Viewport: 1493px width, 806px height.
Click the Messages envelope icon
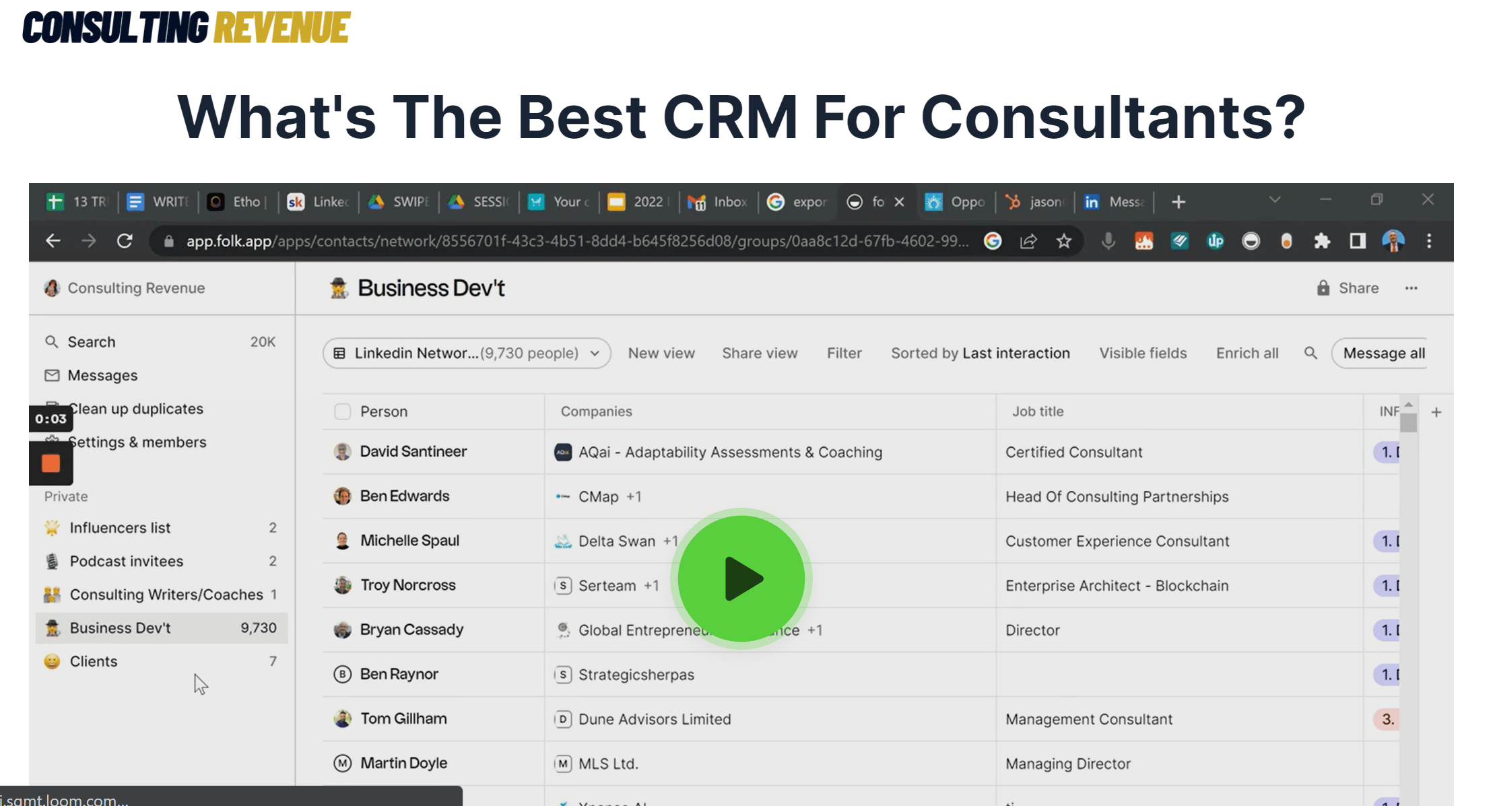[x=52, y=375]
